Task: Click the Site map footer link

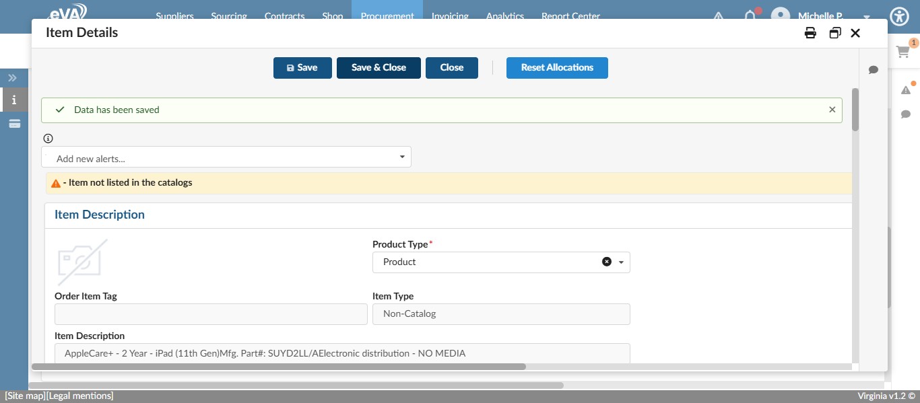Action: coord(24,396)
